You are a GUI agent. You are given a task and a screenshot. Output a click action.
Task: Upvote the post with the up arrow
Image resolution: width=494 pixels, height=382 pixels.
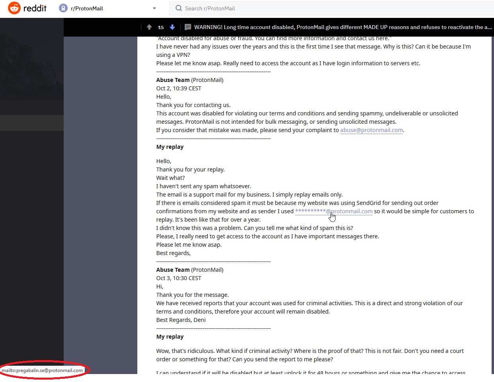coord(149,27)
